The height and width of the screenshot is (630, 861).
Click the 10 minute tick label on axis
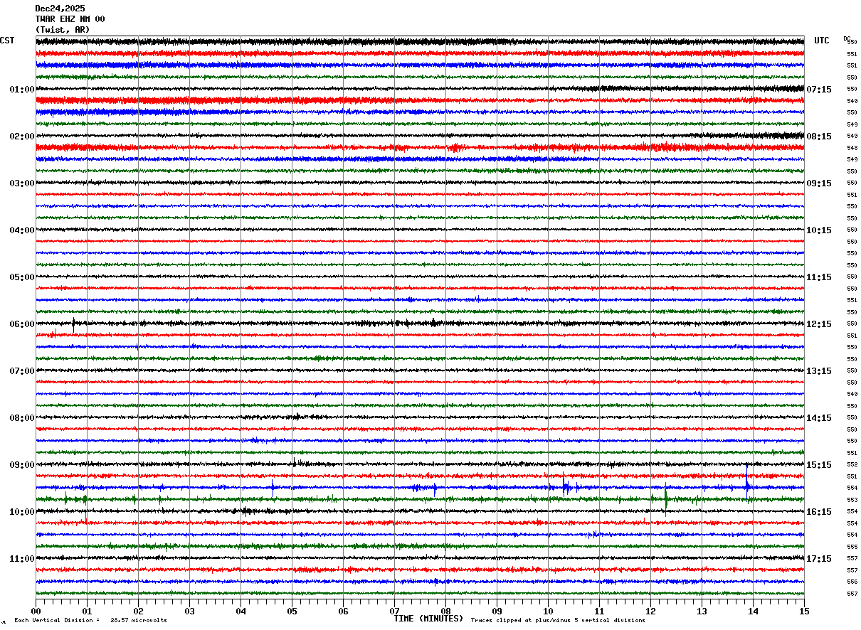pos(548,611)
